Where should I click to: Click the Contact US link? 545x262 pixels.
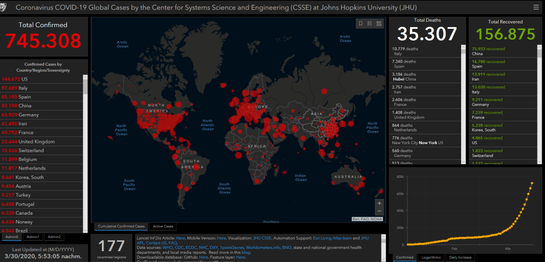pyautogui.click(x=156, y=243)
